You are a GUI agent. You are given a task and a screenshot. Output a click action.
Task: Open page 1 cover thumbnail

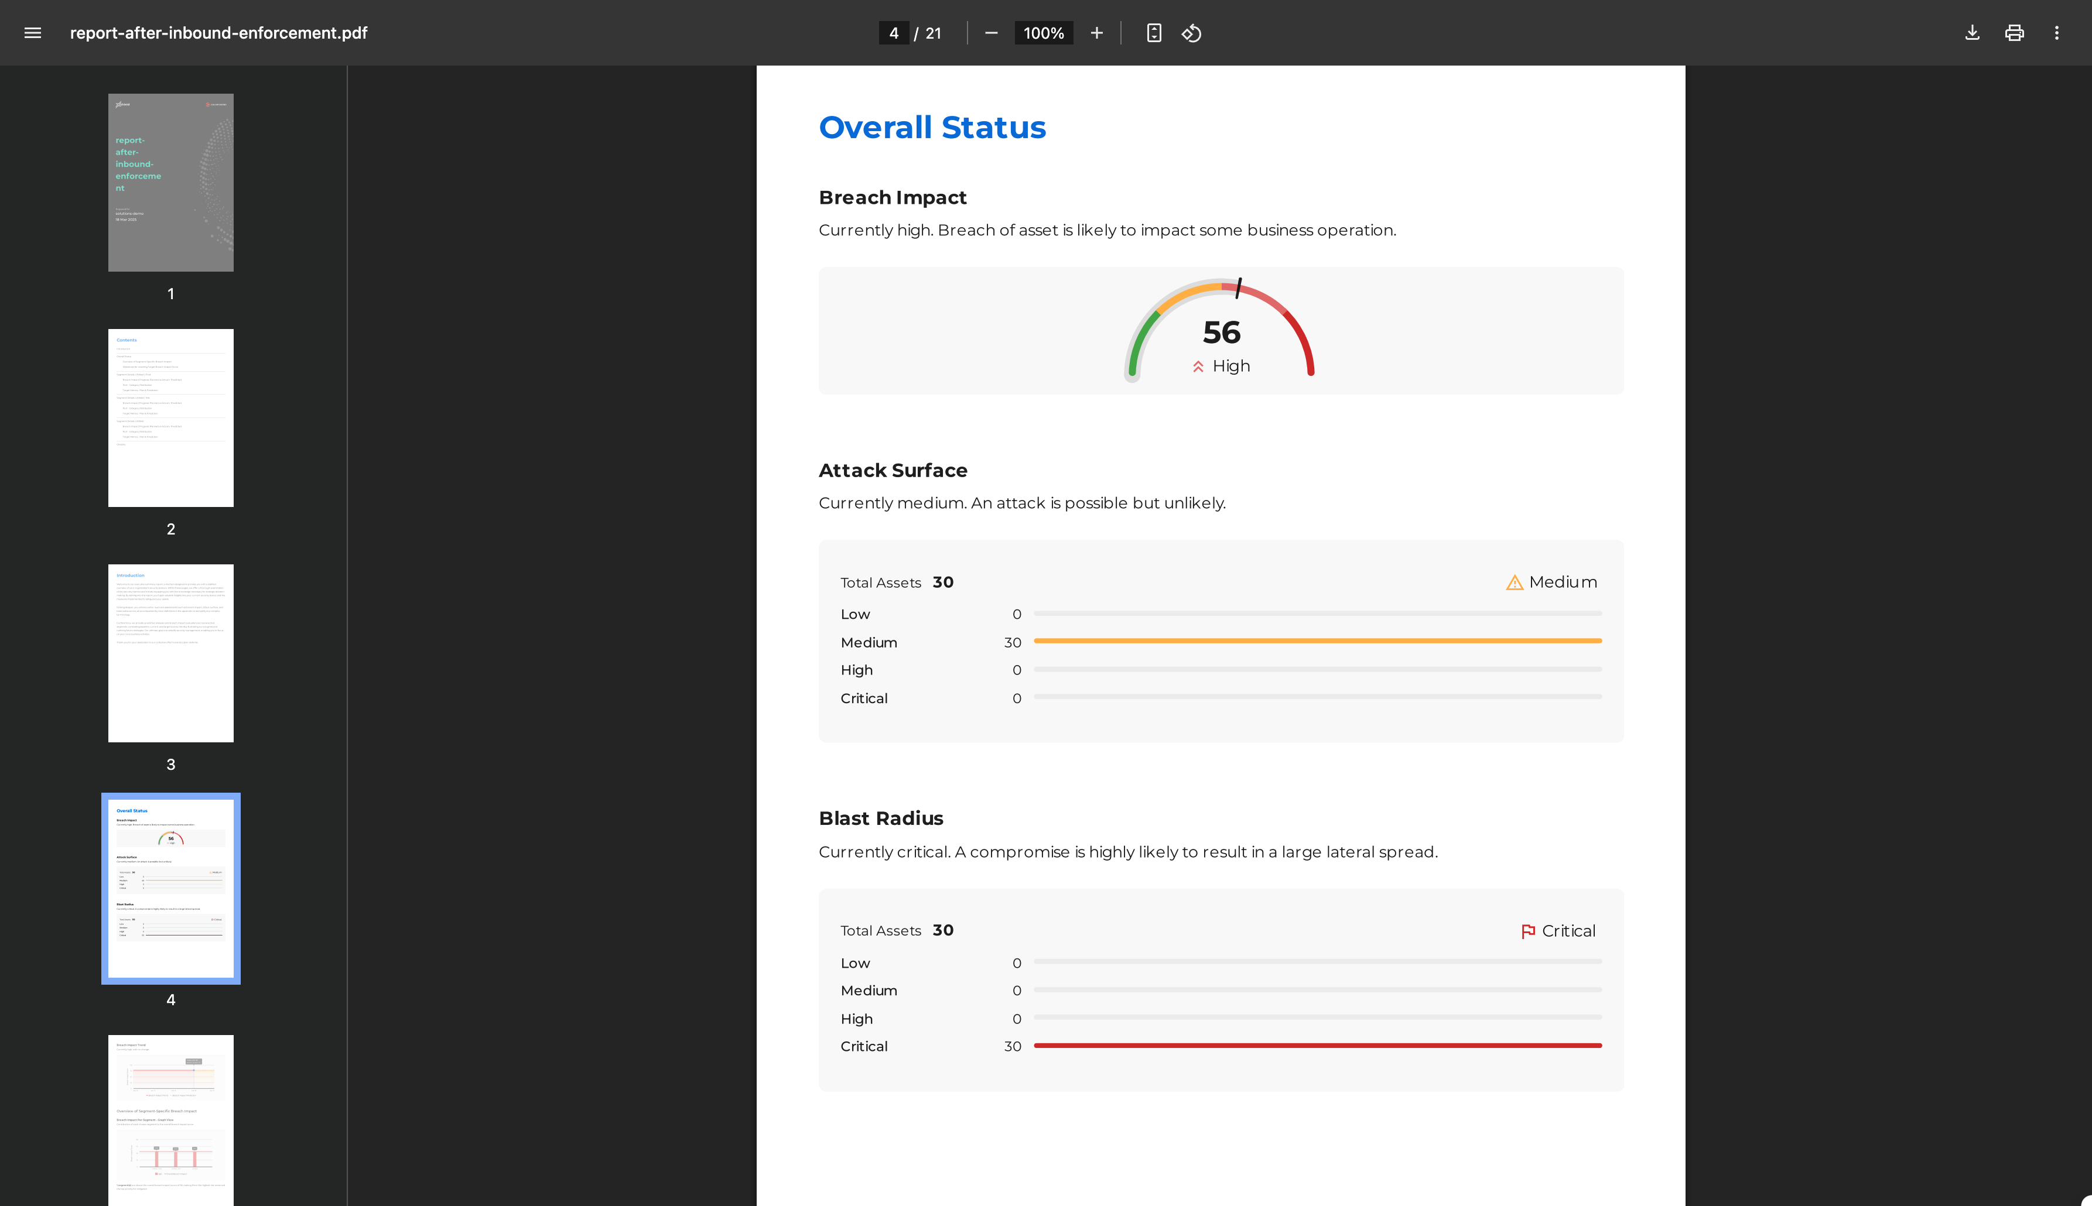pyautogui.click(x=170, y=182)
